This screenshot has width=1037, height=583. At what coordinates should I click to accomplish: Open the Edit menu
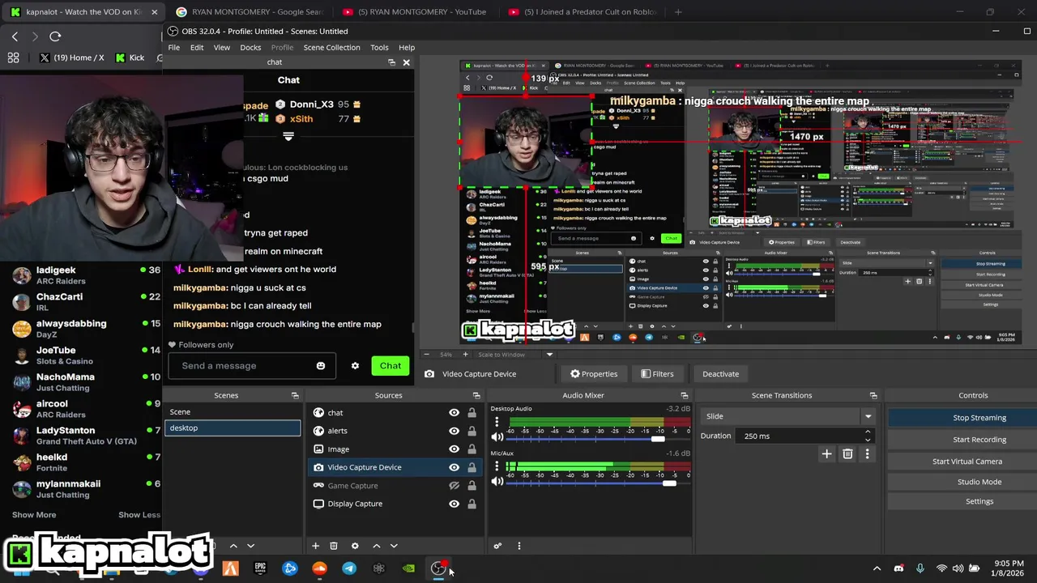(x=197, y=48)
